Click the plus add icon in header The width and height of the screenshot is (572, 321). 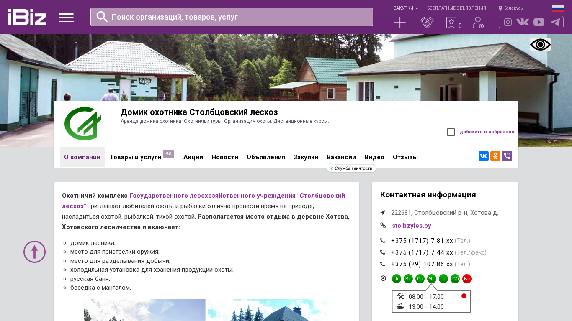click(400, 23)
